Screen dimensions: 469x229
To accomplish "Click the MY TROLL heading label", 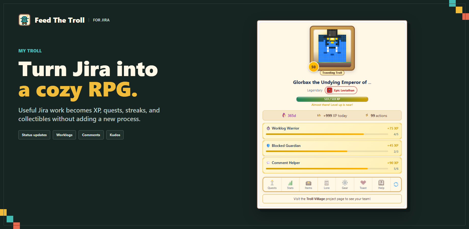I will click(x=30, y=51).
